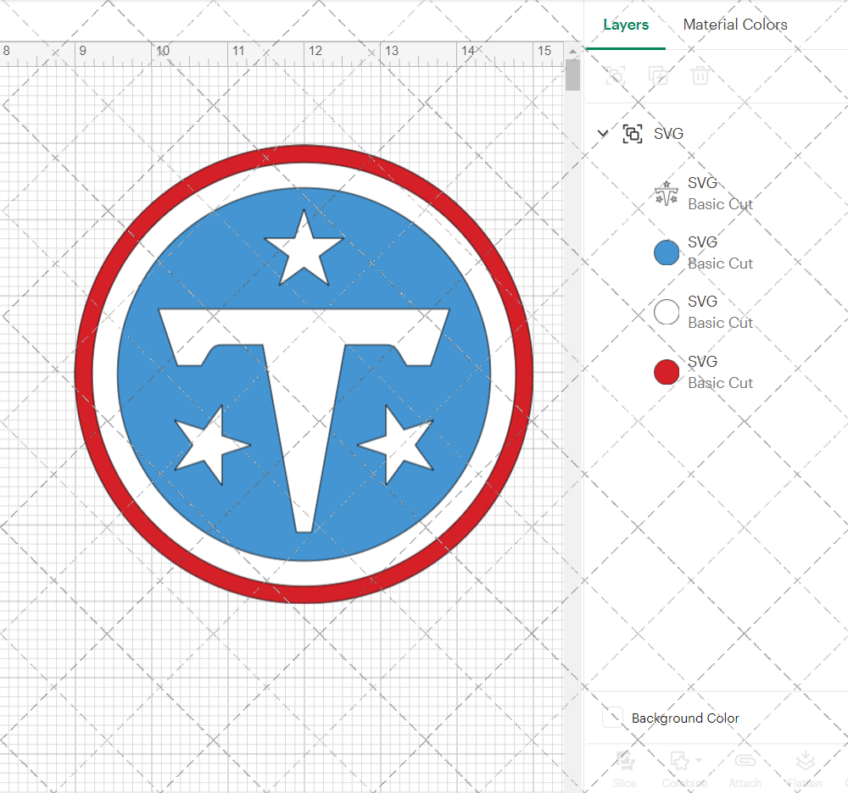Select the red circle SVG layer
848x793 pixels.
pyautogui.click(x=667, y=372)
